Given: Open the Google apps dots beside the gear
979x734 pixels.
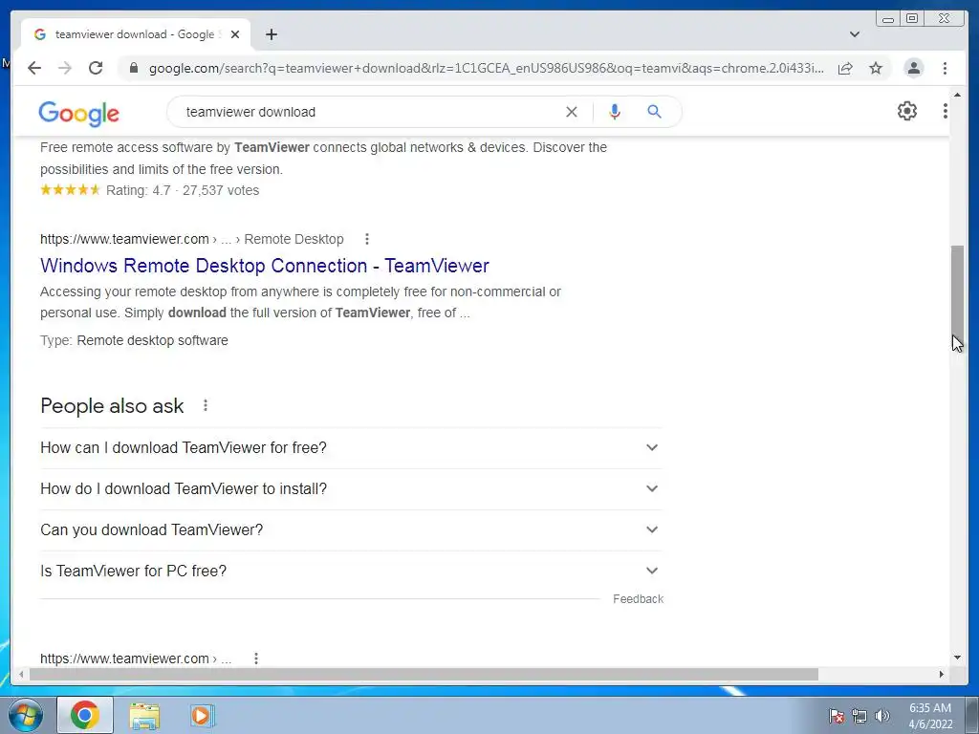Looking at the screenshot, I should click(946, 111).
